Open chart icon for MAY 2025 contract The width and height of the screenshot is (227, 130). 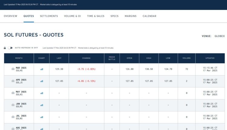point(42,93)
